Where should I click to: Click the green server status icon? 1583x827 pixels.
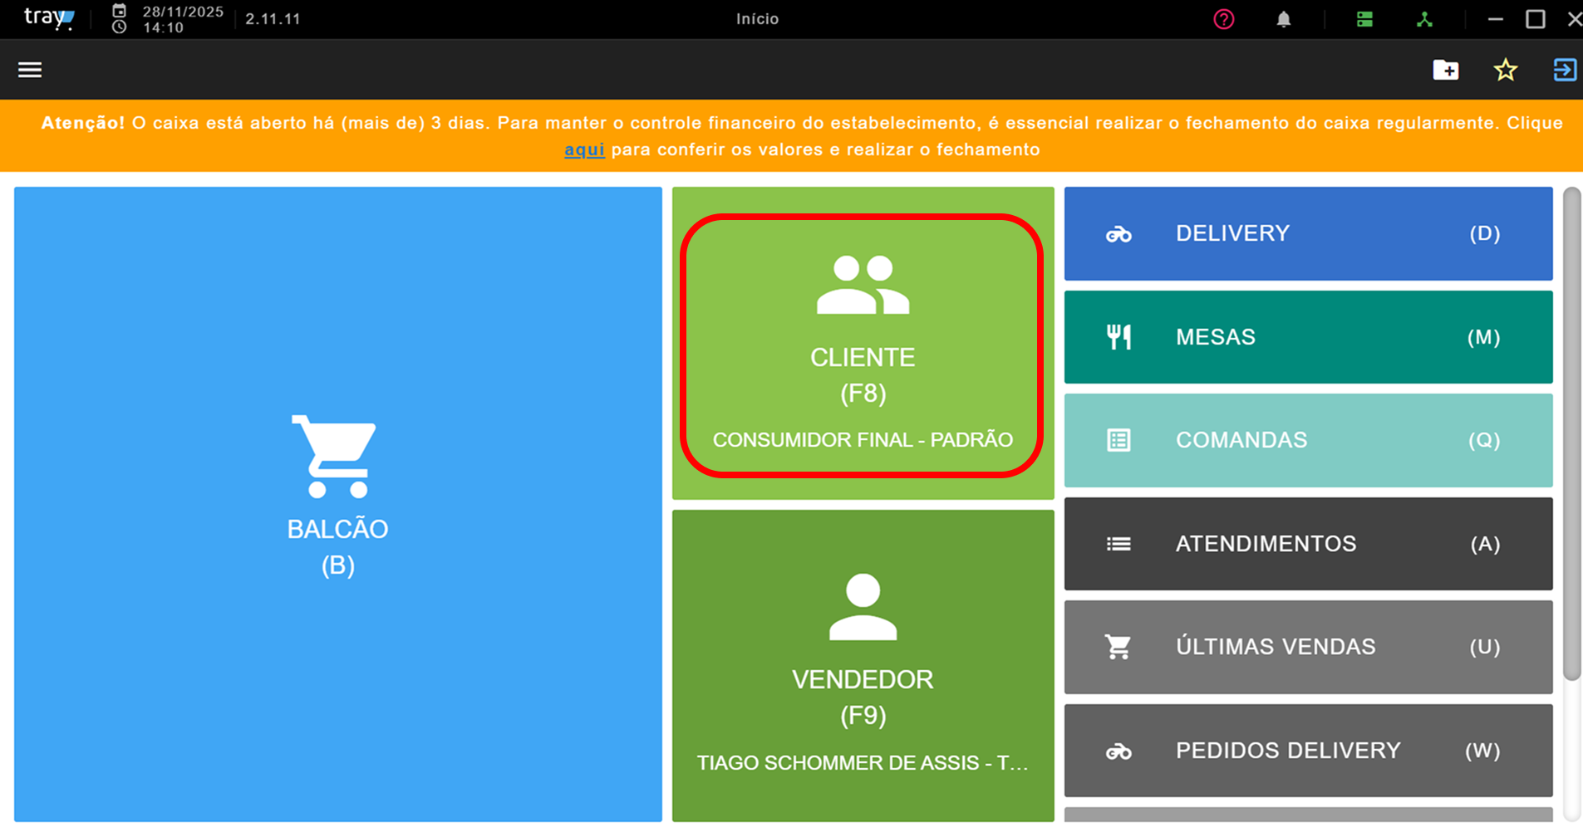[x=1364, y=19]
